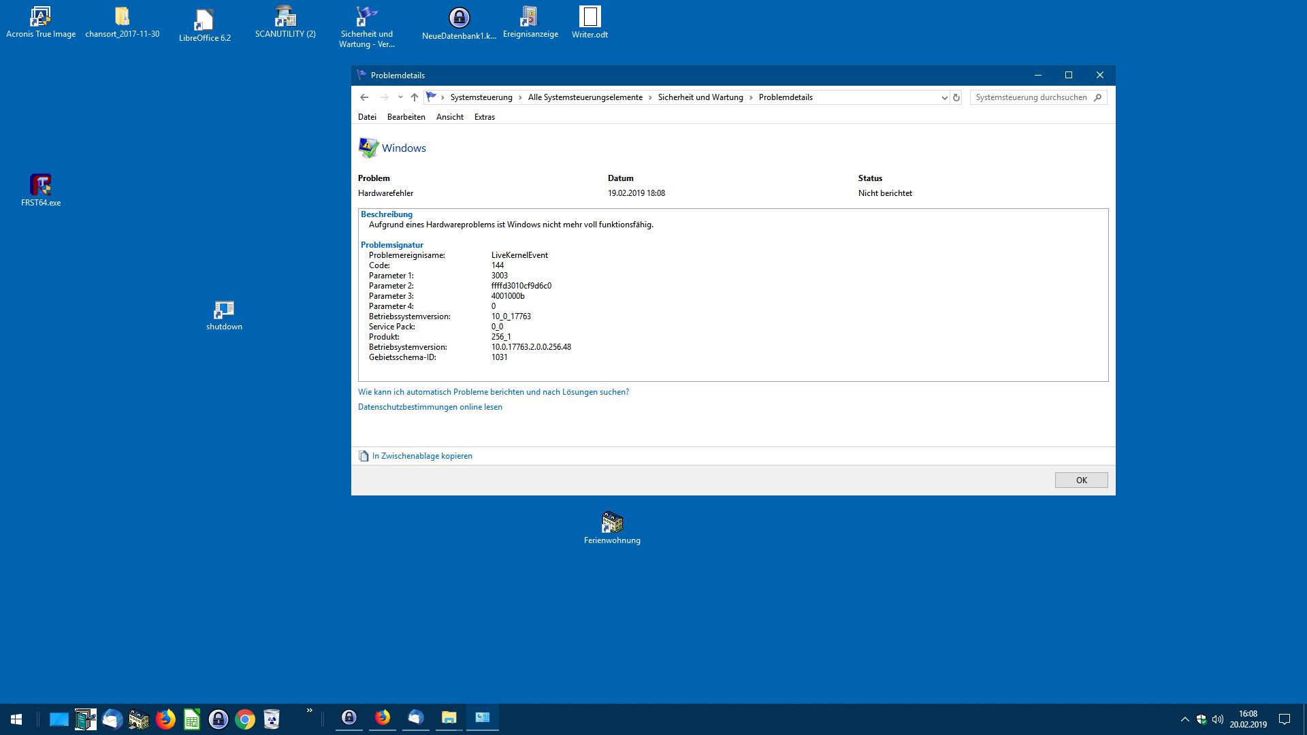The height and width of the screenshot is (735, 1307).
Task: Open the address bar history dropdown
Action: [x=944, y=97]
